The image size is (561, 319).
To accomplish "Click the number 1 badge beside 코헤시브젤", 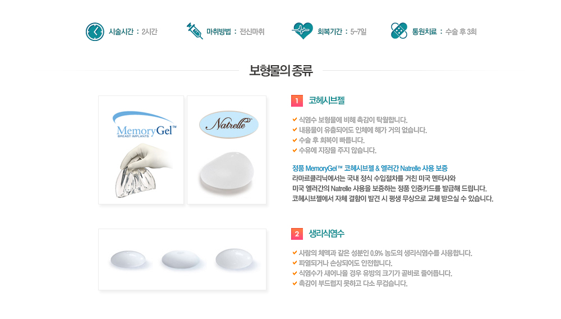I will click(x=297, y=101).
